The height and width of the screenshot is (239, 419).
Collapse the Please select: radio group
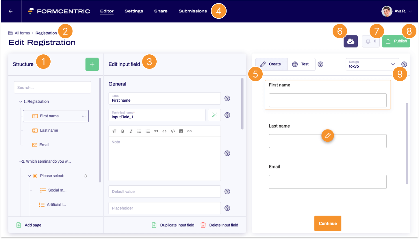tap(29, 176)
